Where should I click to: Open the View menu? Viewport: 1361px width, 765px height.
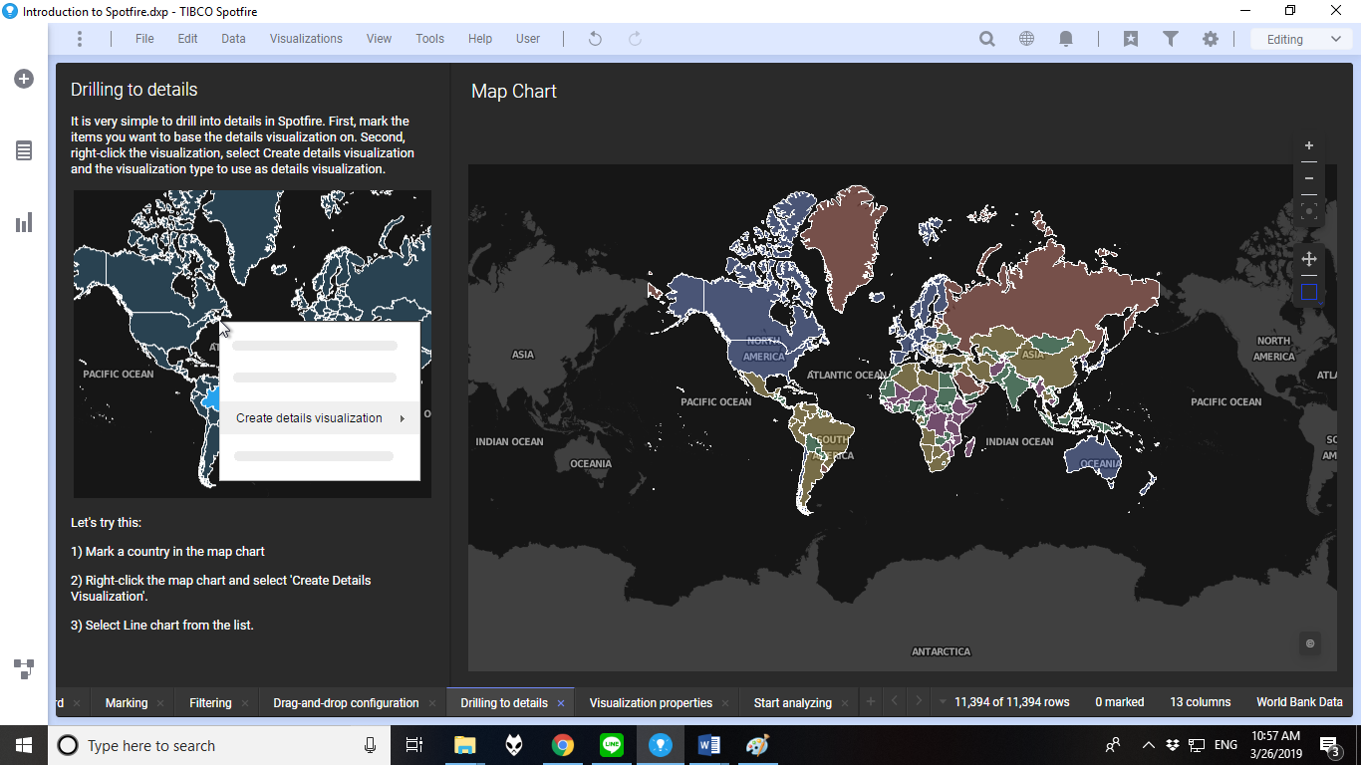point(379,39)
